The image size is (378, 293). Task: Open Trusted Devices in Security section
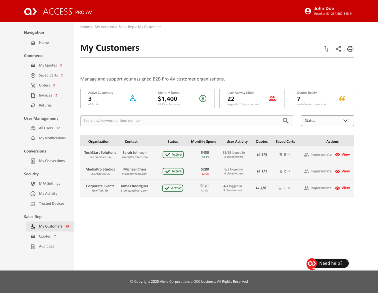(52, 204)
